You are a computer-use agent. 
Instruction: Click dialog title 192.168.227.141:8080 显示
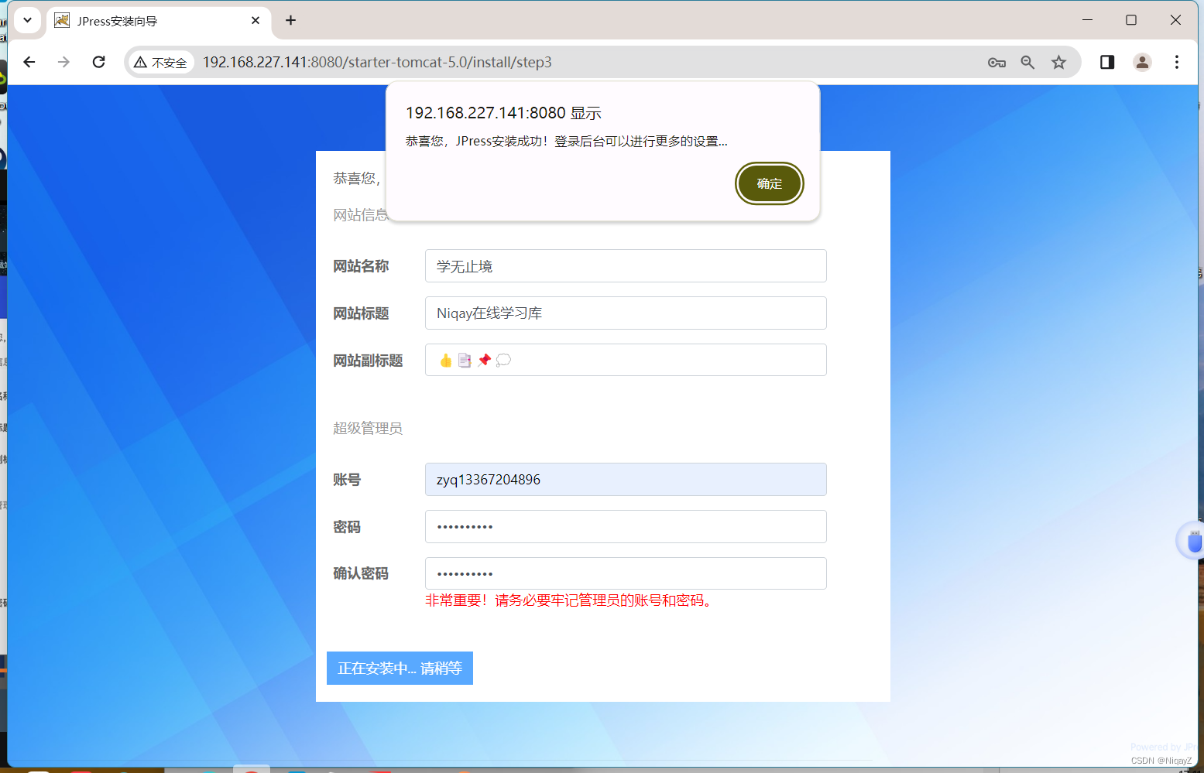503,113
